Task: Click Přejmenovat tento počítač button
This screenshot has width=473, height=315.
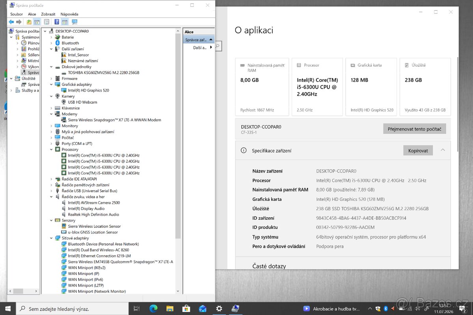Action: [x=414, y=129]
